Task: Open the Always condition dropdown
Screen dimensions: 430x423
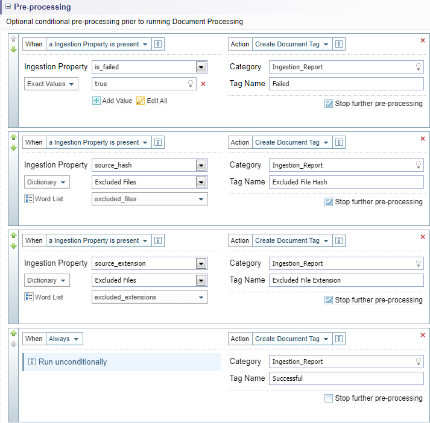Action: click(x=64, y=339)
